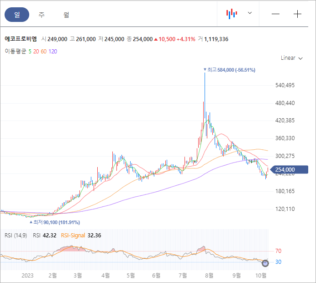Toggle the 120-day moving average line
The image size is (316, 283).
pos(53,52)
